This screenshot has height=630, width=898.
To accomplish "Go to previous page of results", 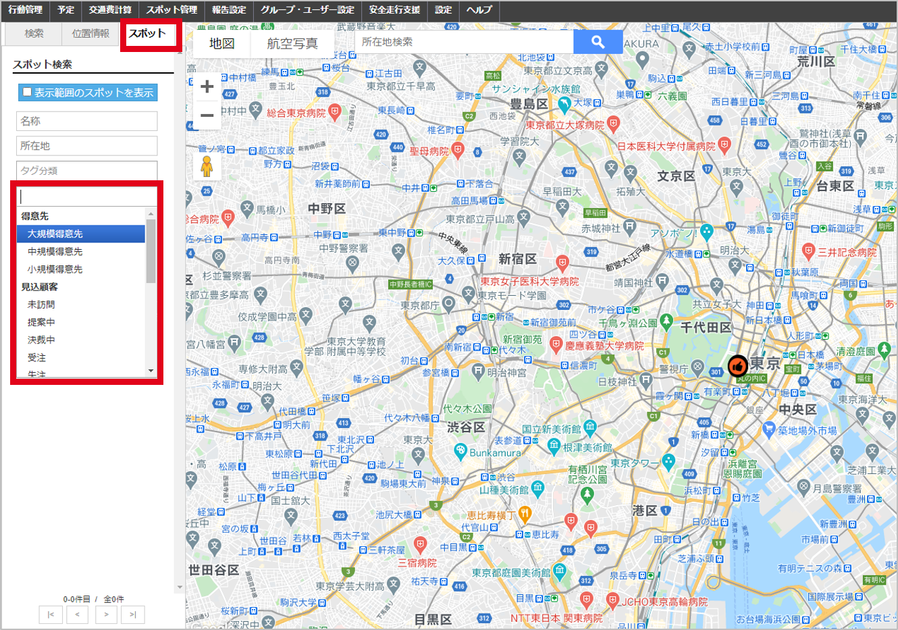I will (78, 614).
